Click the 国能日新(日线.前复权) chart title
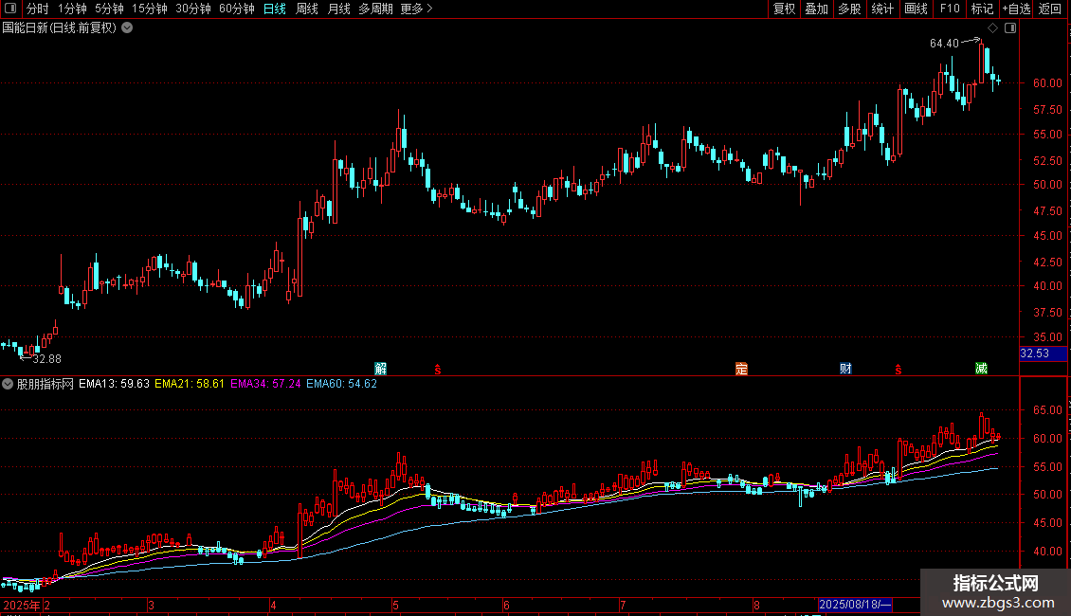 click(x=60, y=28)
